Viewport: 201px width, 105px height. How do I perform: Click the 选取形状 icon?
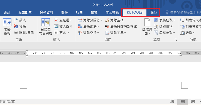click(156, 26)
